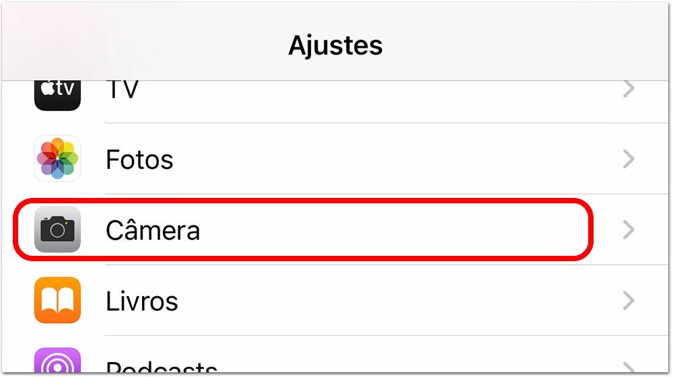Tap the gray Câmera app icon
Screen dimensions: 673x377
(57, 230)
